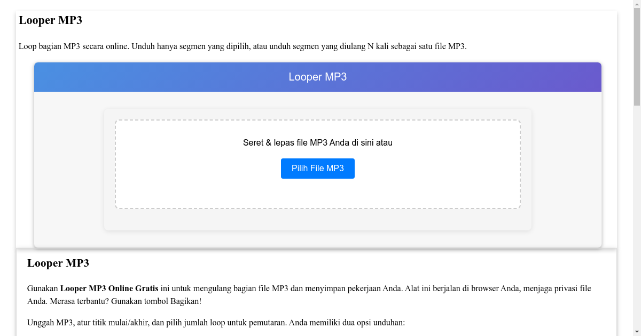This screenshot has width=641, height=336.
Task: Click the scrollbar down arrow
Action: (636, 332)
